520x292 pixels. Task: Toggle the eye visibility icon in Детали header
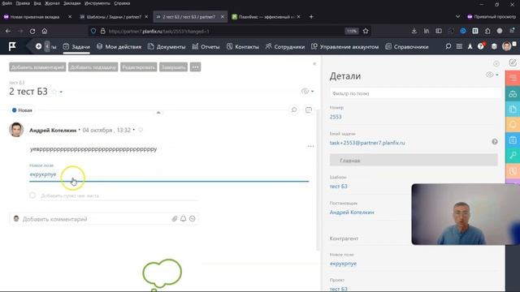click(x=490, y=75)
